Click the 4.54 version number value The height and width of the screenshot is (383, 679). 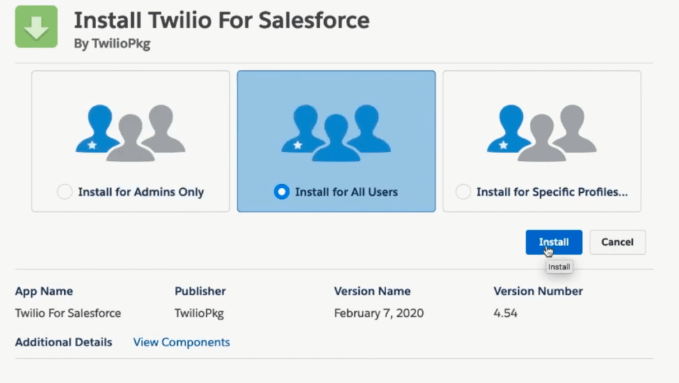click(x=505, y=313)
